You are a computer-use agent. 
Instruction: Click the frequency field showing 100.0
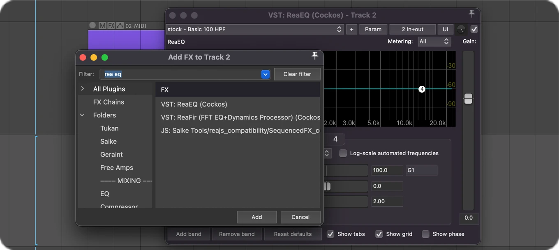pyautogui.click(x=387, y=170)
